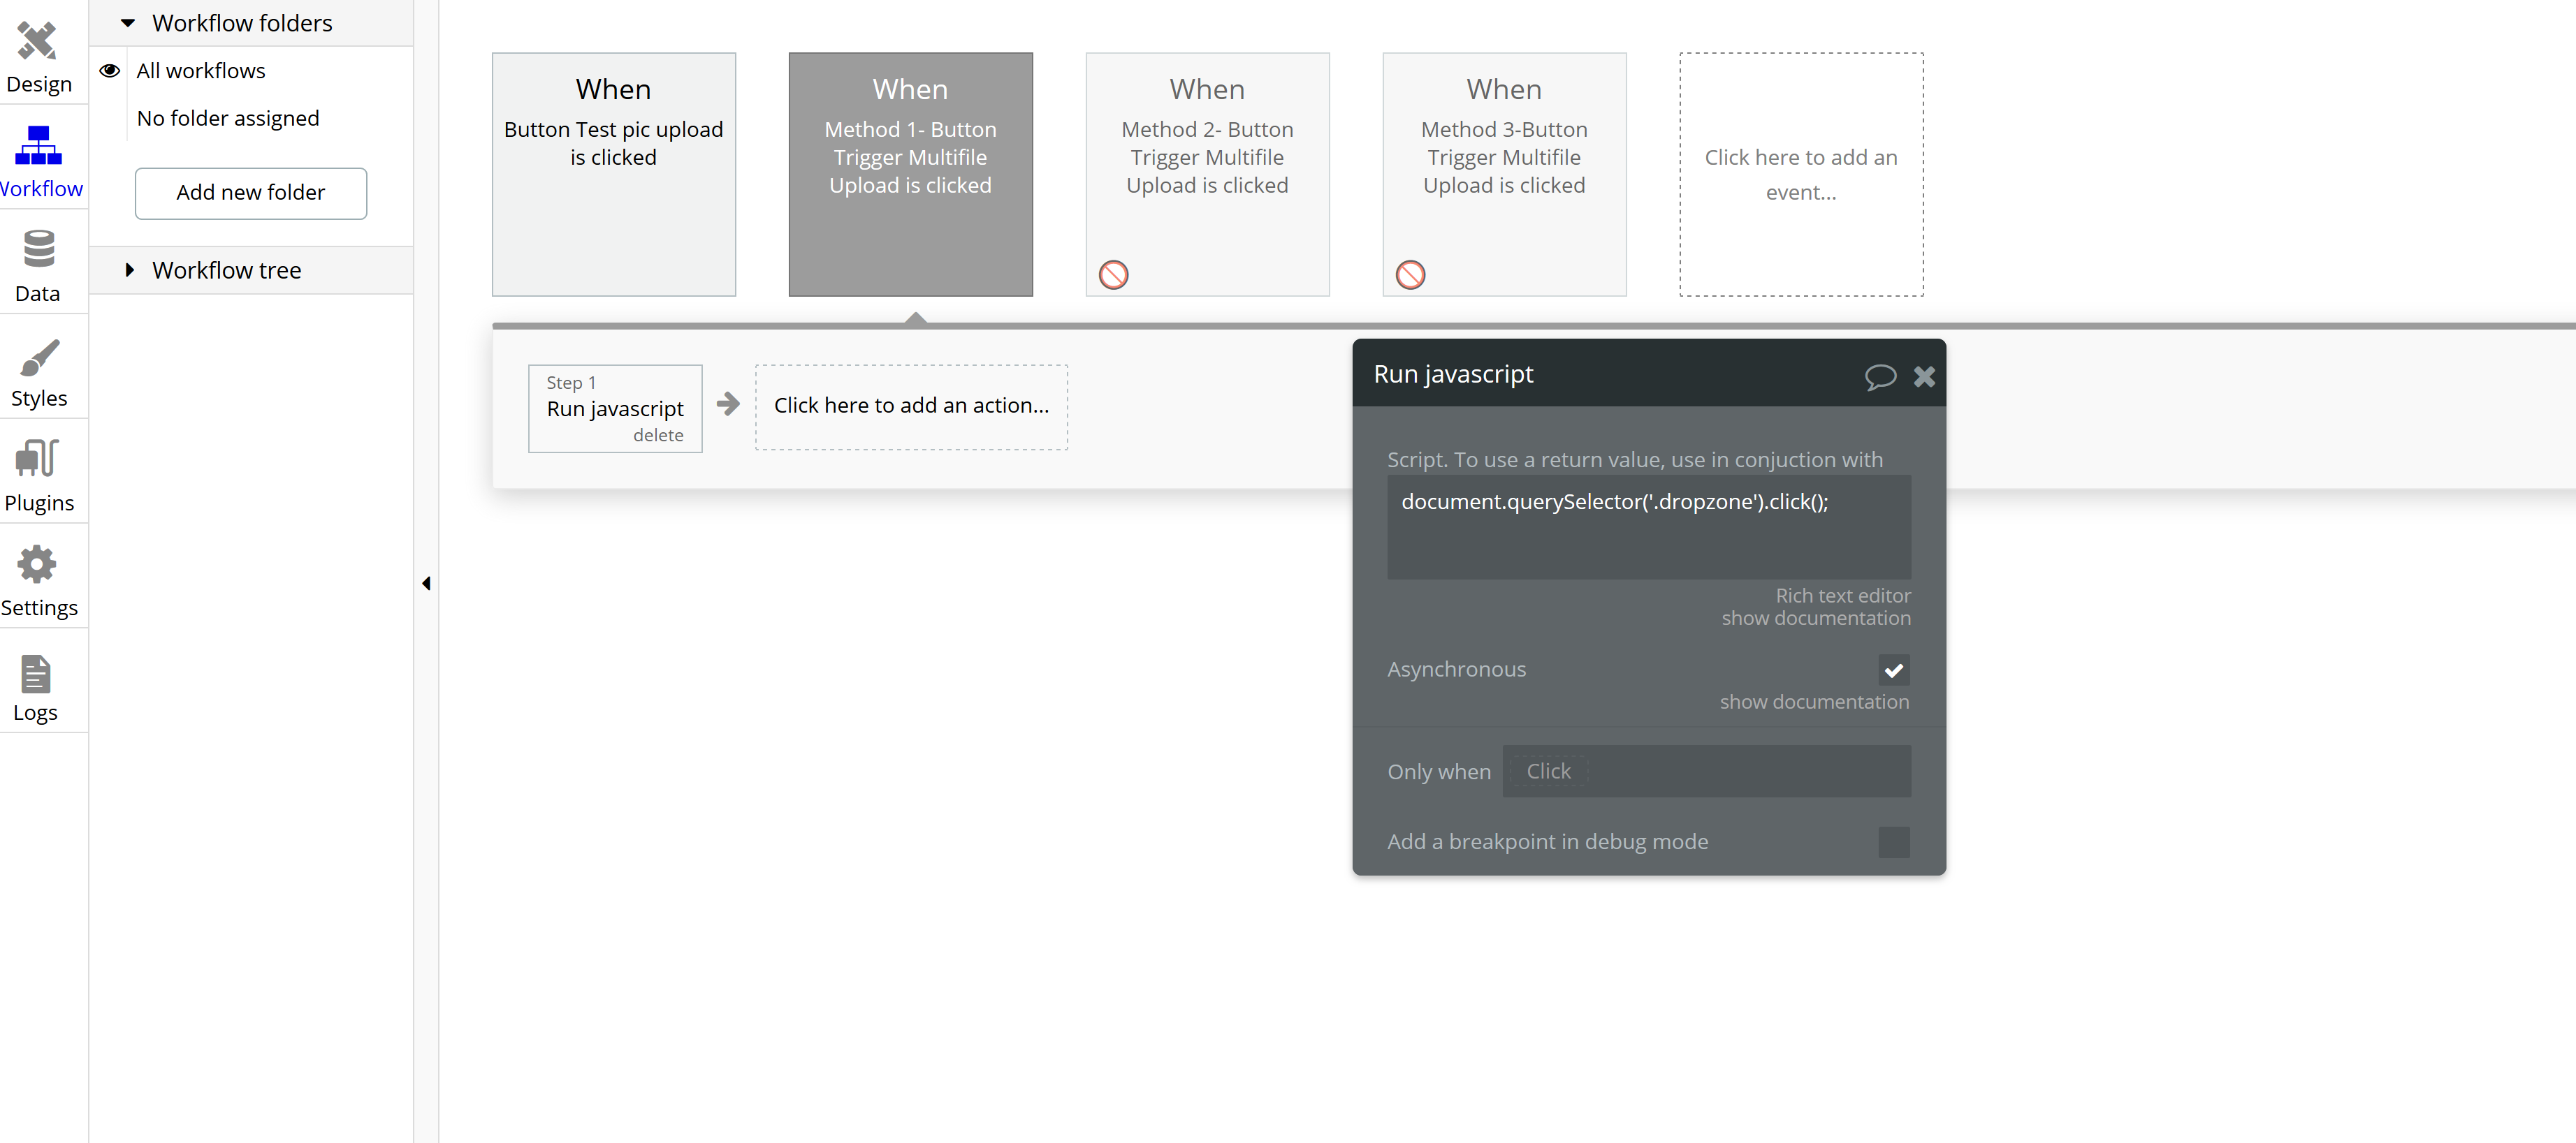Select the No folder assigned item

point(228,118)
